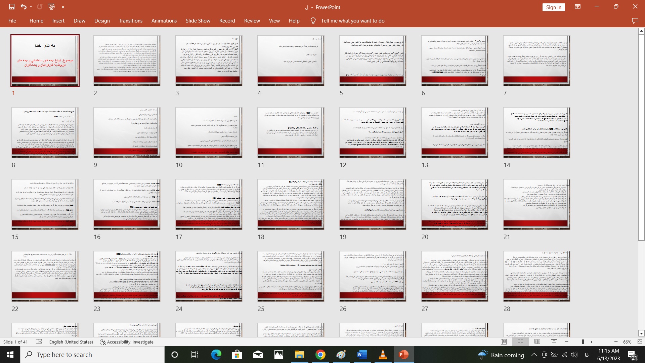Open Reading View from status bar
Screen dimensions: 645x363
tap(537, 342)
